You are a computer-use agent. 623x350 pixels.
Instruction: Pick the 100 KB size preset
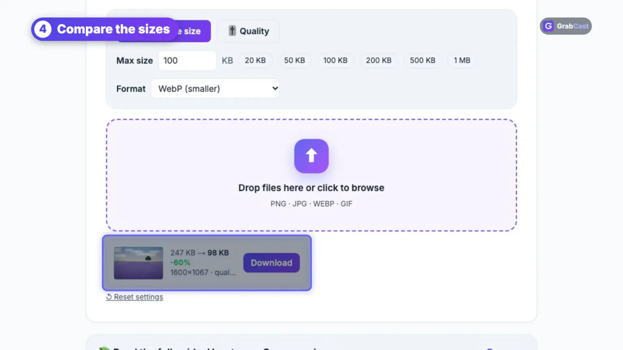335,60
